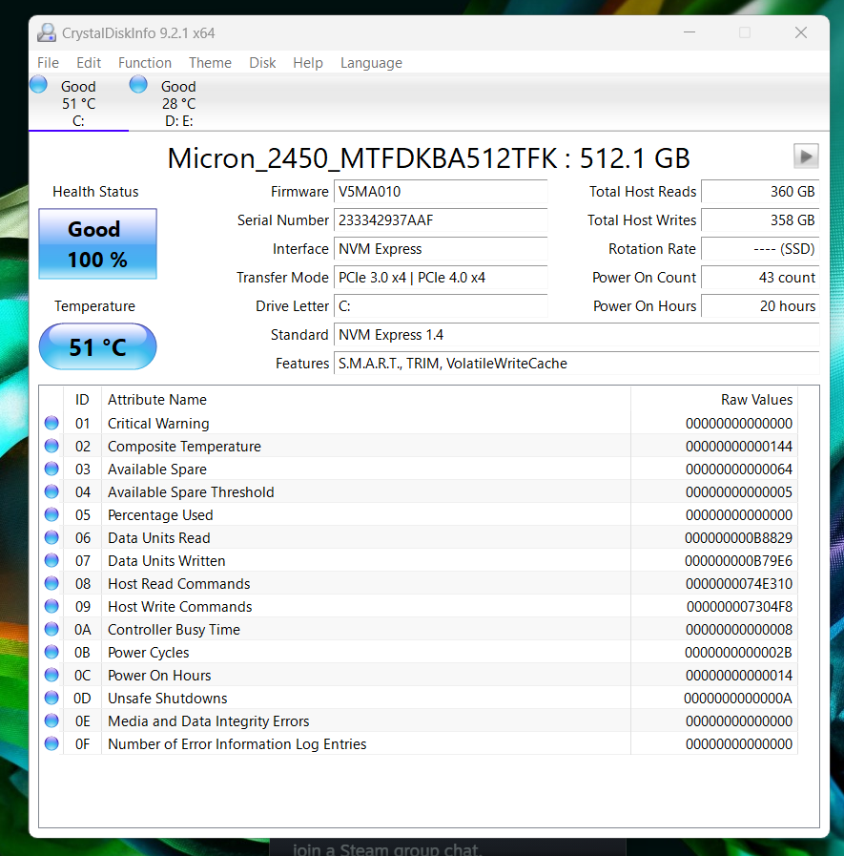Click the D: E: drive status orb icon
The width and height of the screenshot is (844, 856).
pos(138,85)
